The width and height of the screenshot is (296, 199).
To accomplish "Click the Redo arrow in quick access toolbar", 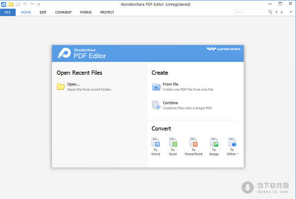I will [x=32, y=4].
